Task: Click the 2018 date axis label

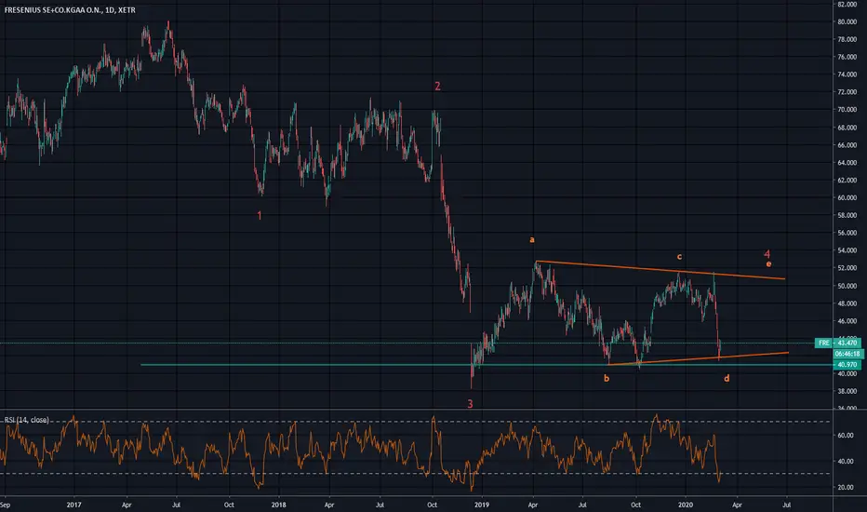Action: (279, 505)
